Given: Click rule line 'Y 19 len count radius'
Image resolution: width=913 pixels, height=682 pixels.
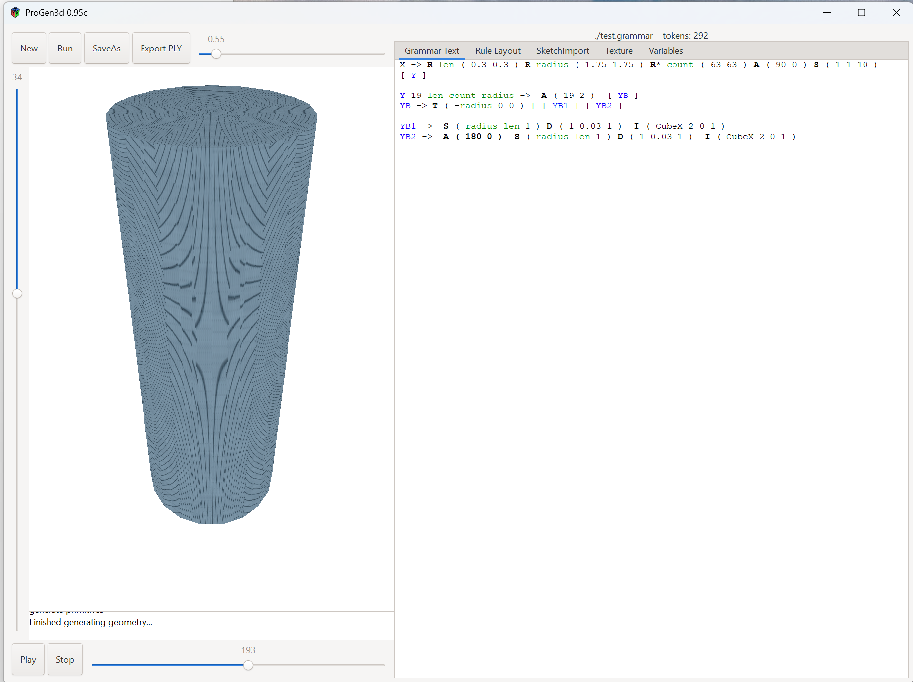Looking at the screenshot, I should [x=519, y=96].
